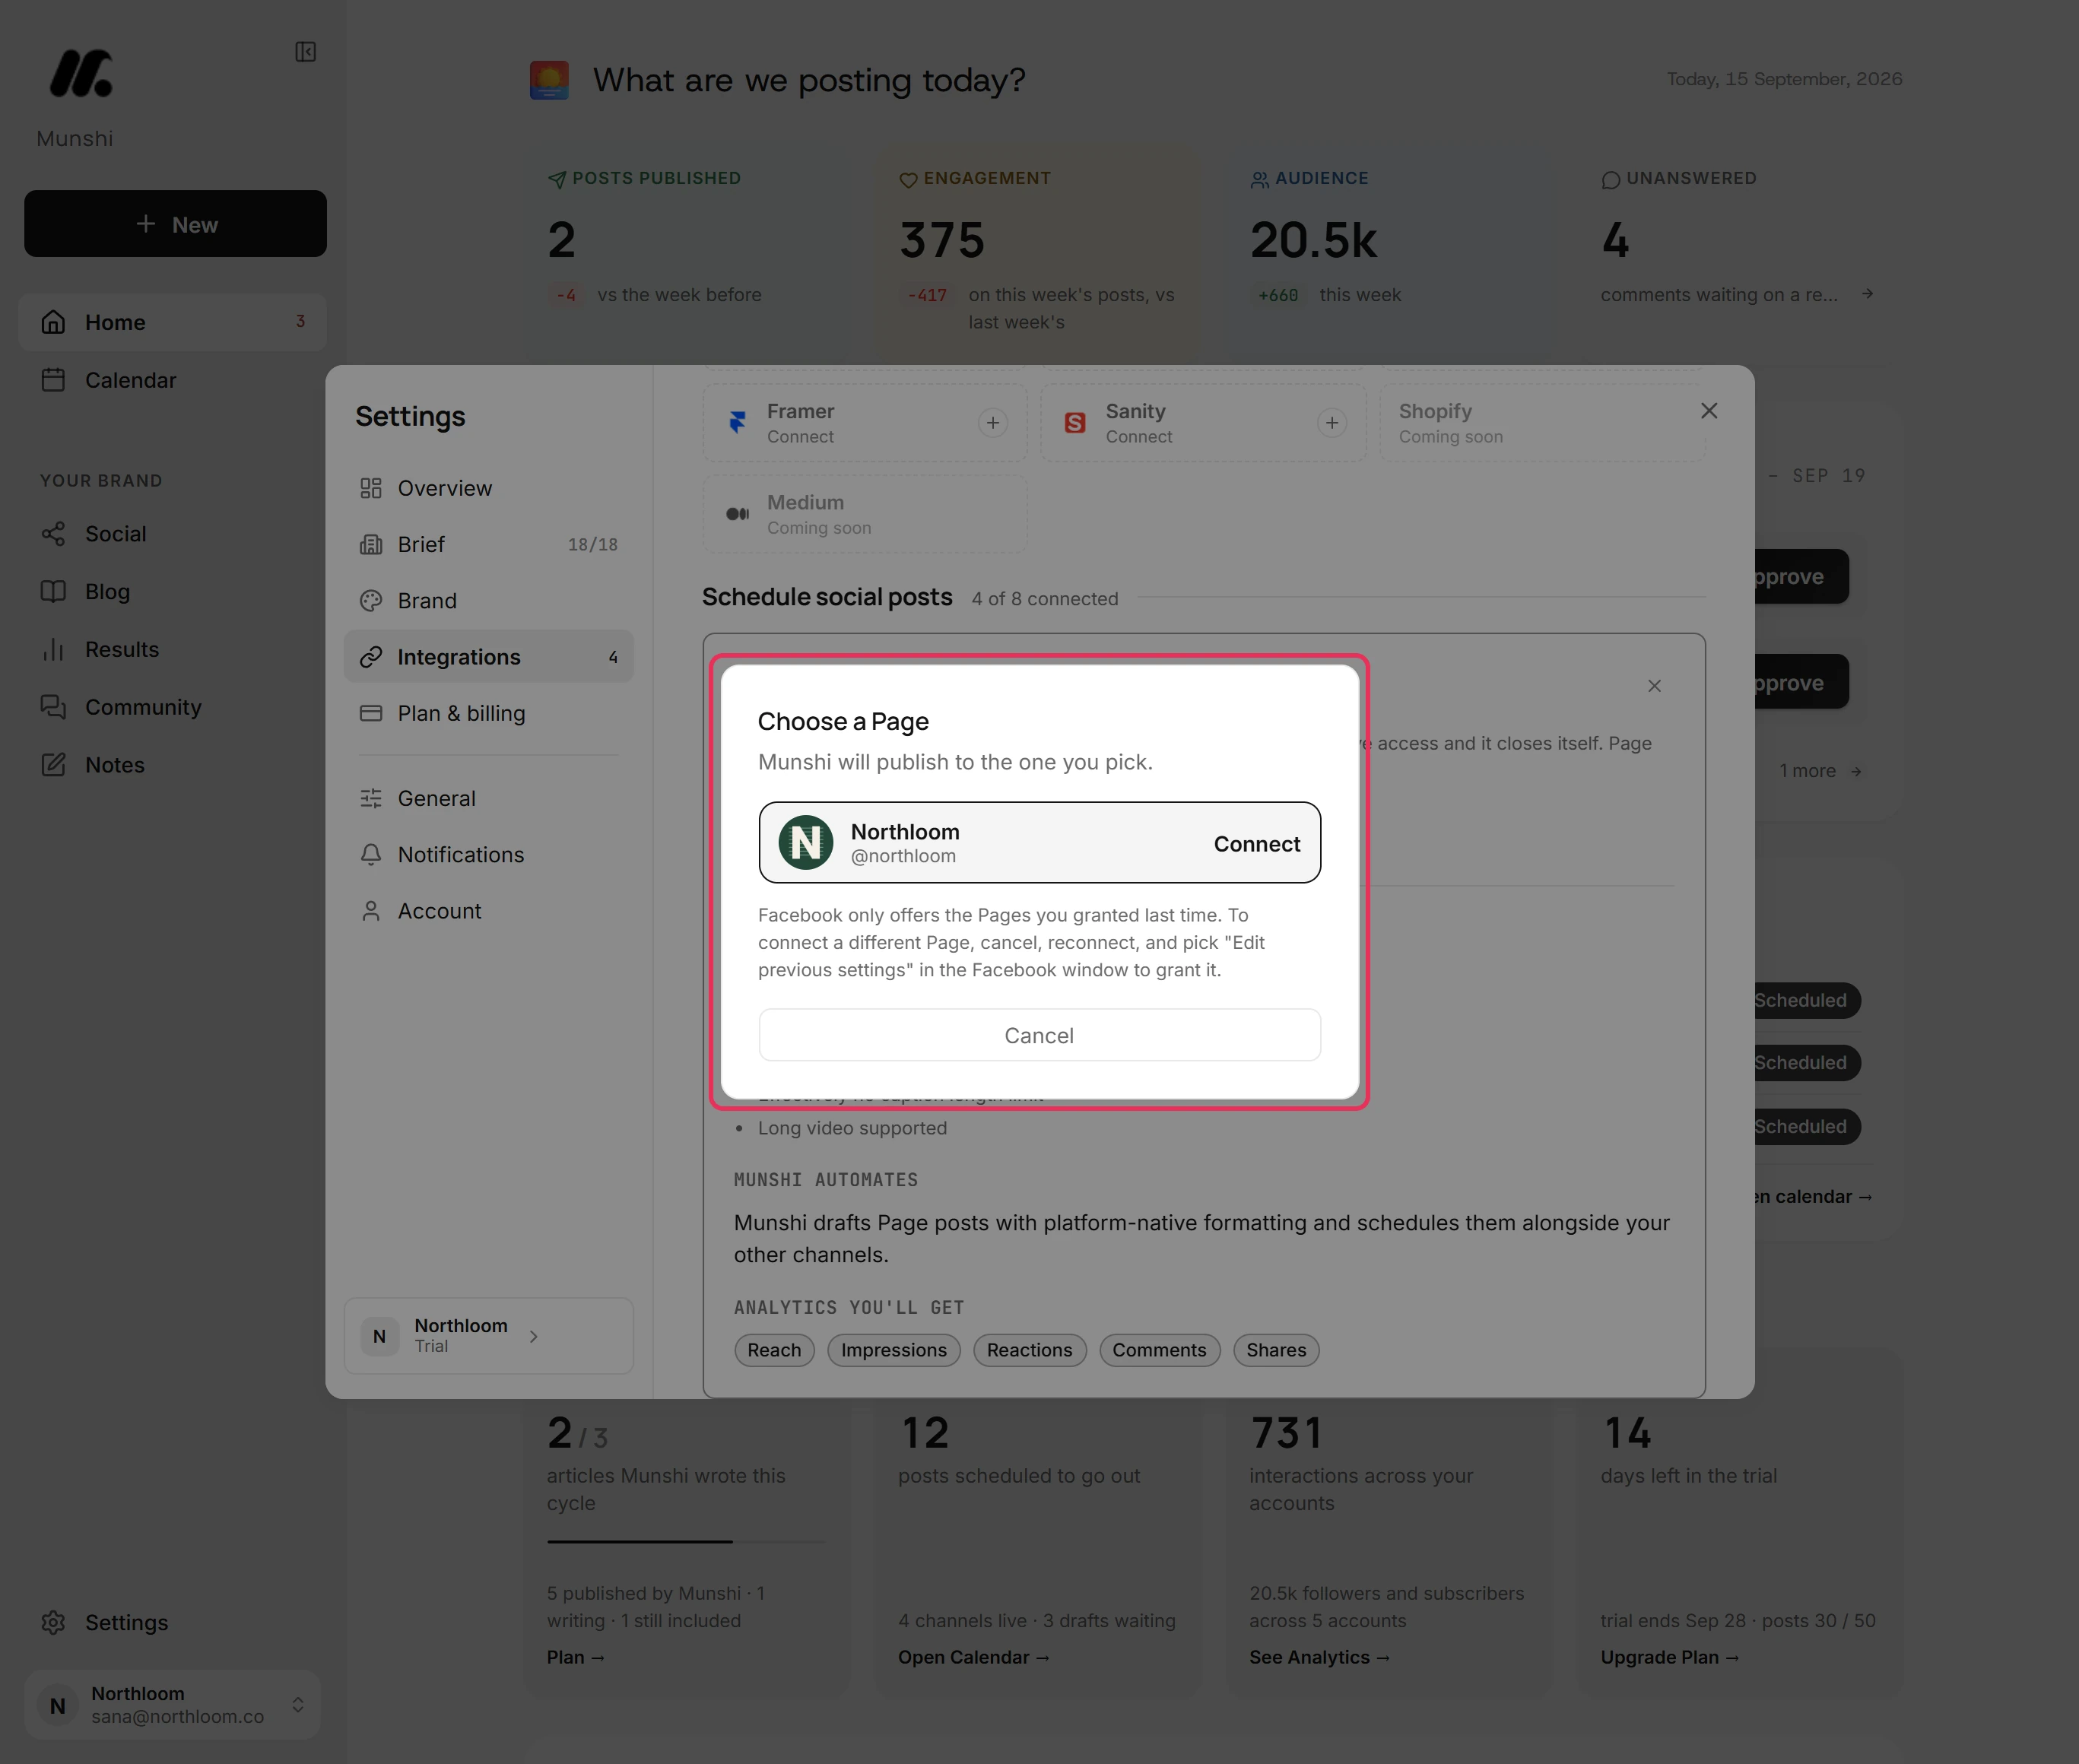Select the Integrations settings section
The image size is (2079, 1764).
(489, 657)
